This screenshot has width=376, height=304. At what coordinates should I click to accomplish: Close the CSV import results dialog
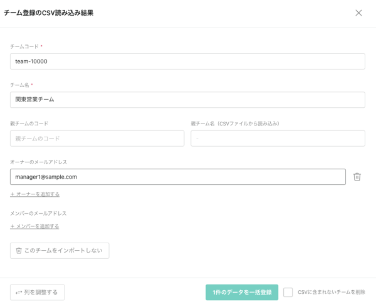pyautogui.click(x=358, y=13)
